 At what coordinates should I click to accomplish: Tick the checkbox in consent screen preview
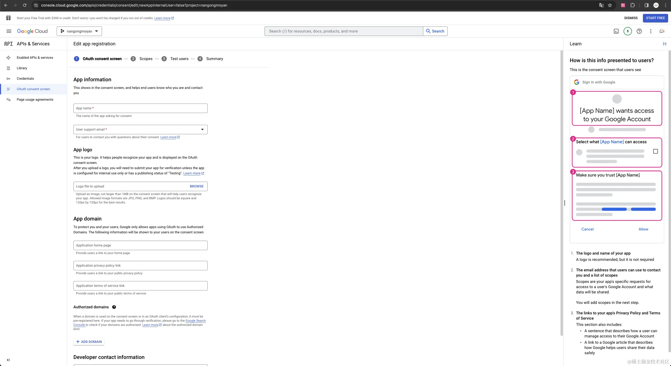click(x=655, y=151)
